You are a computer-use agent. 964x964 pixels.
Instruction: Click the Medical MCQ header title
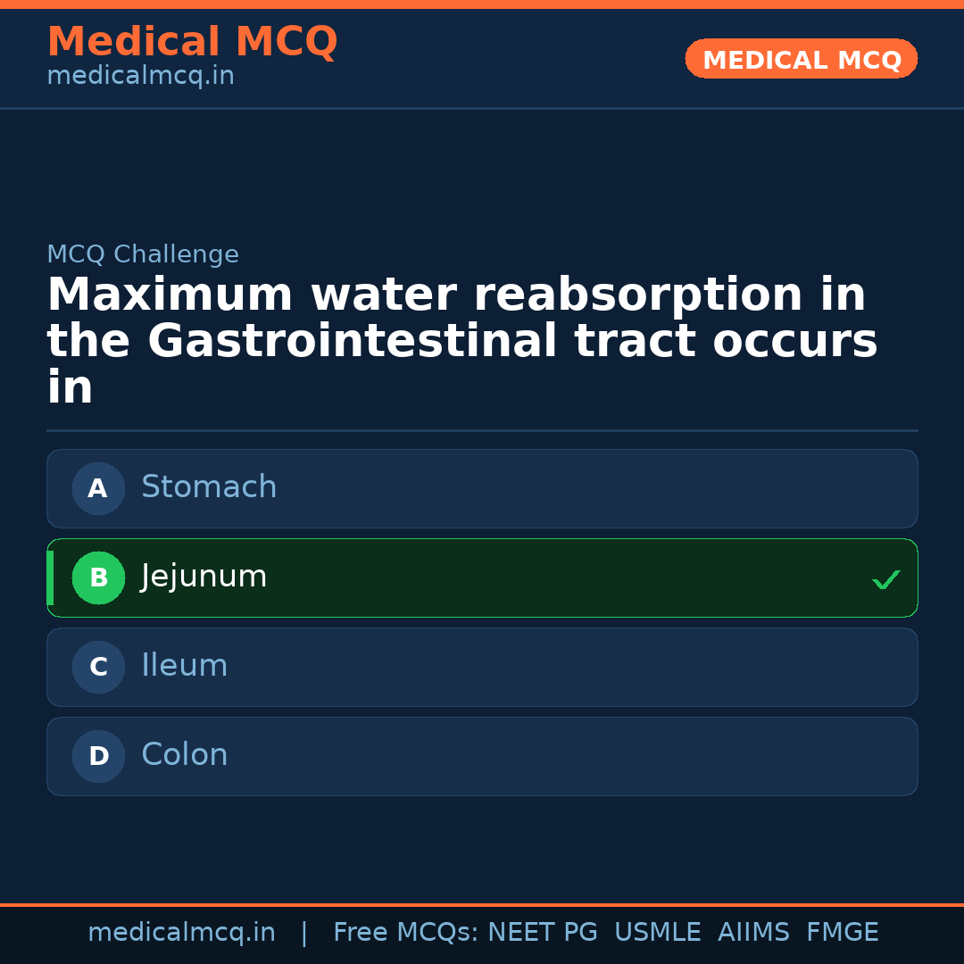point(192,42)
